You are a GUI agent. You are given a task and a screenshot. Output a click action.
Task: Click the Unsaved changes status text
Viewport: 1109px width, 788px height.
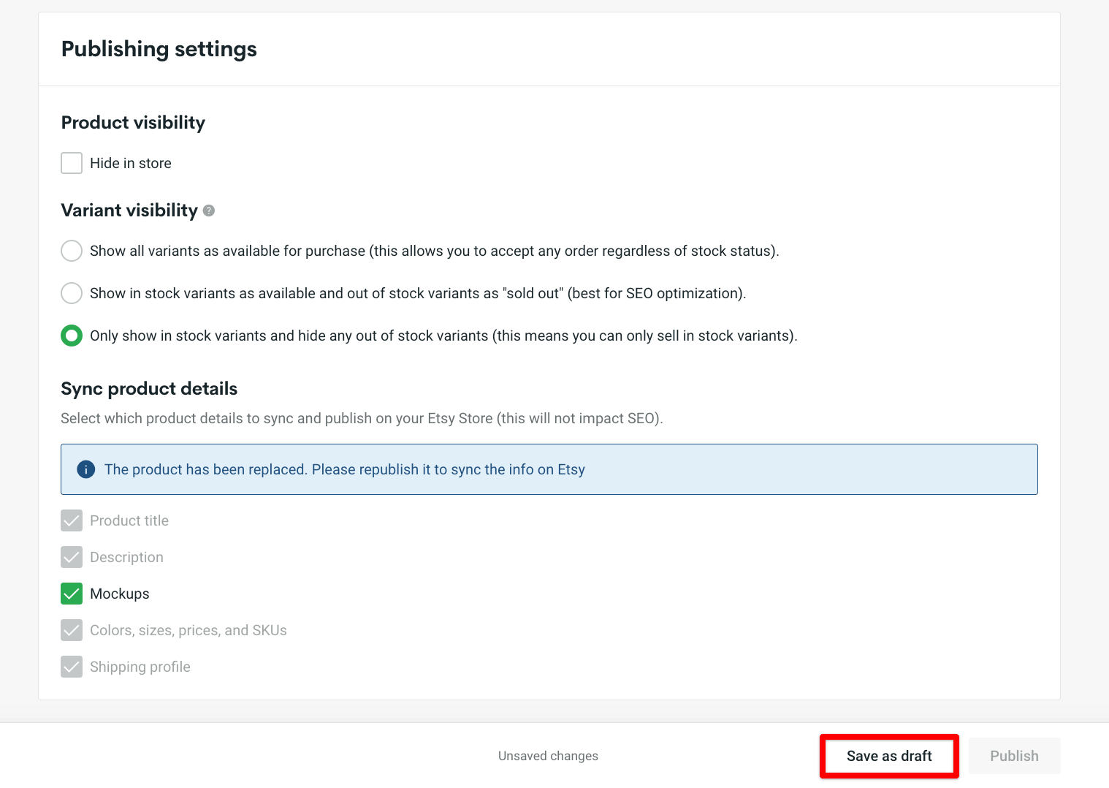point(548,755)
